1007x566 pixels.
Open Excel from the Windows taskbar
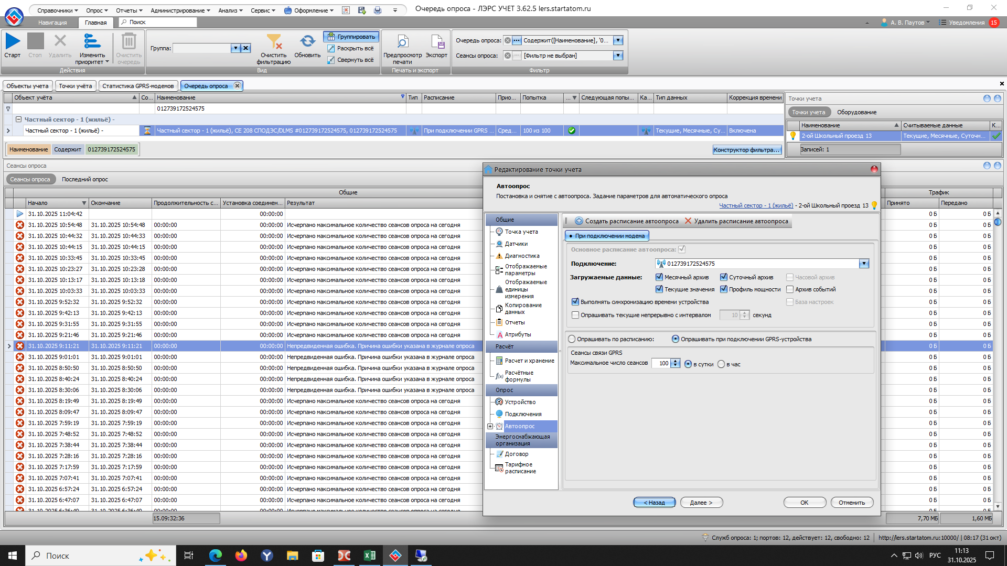(369, 556)
